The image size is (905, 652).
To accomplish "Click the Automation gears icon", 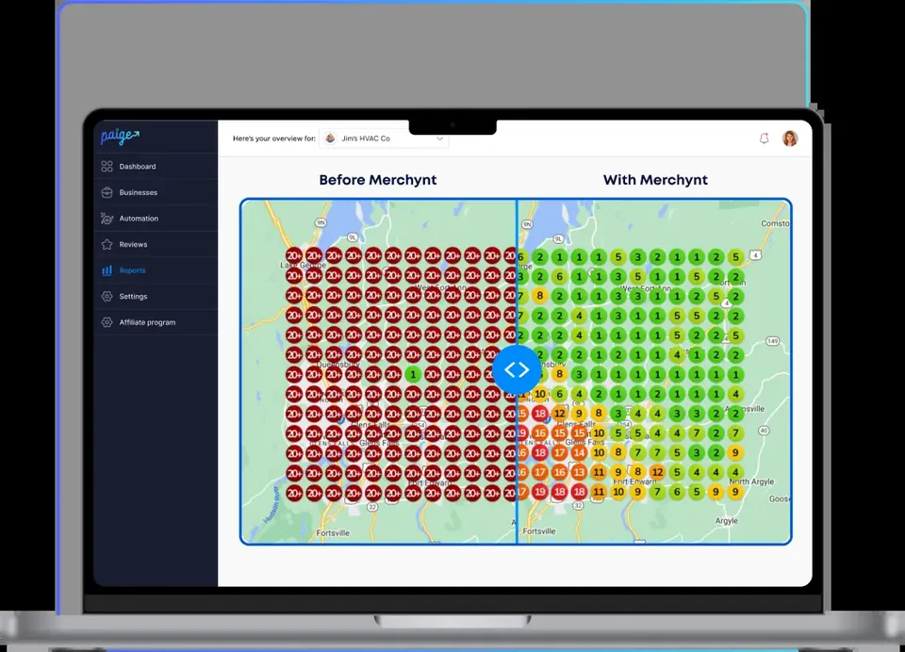I will click(107, 218).
